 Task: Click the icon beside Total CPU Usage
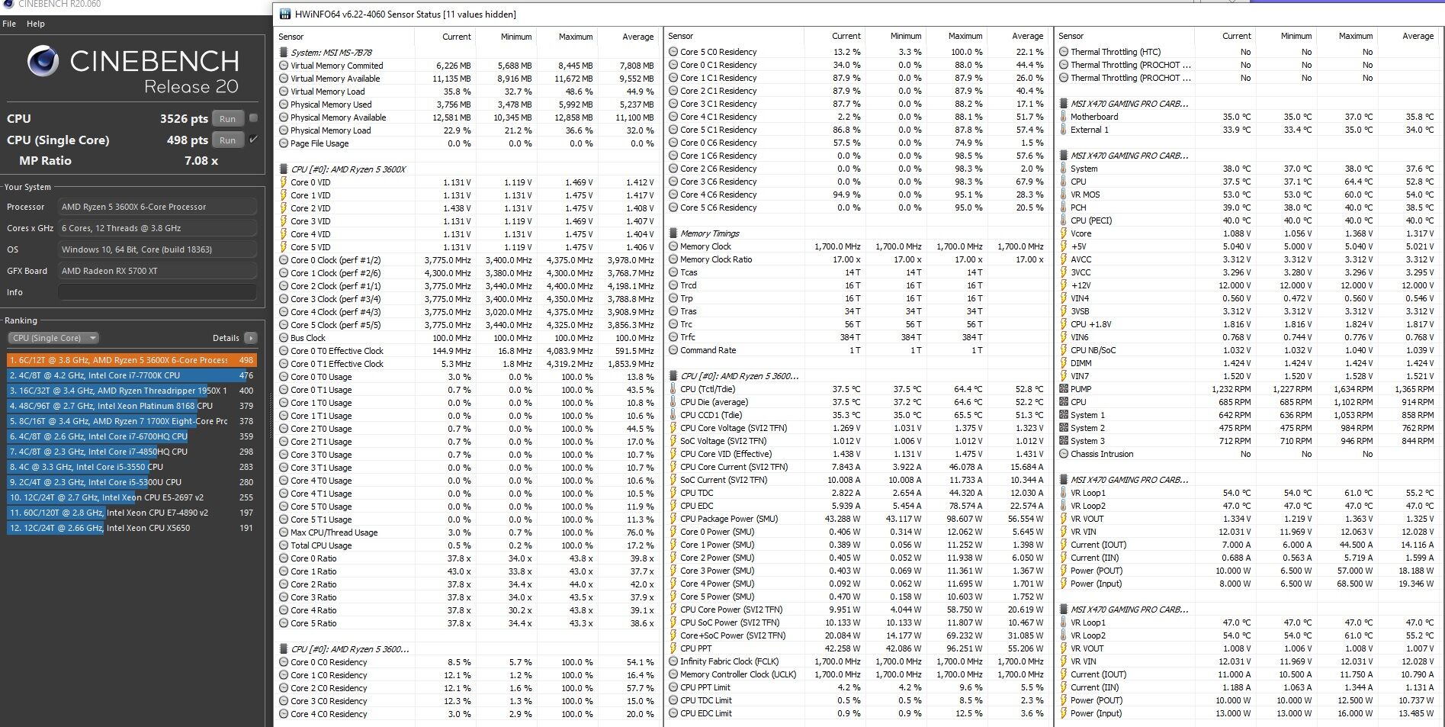coord(284,545)
